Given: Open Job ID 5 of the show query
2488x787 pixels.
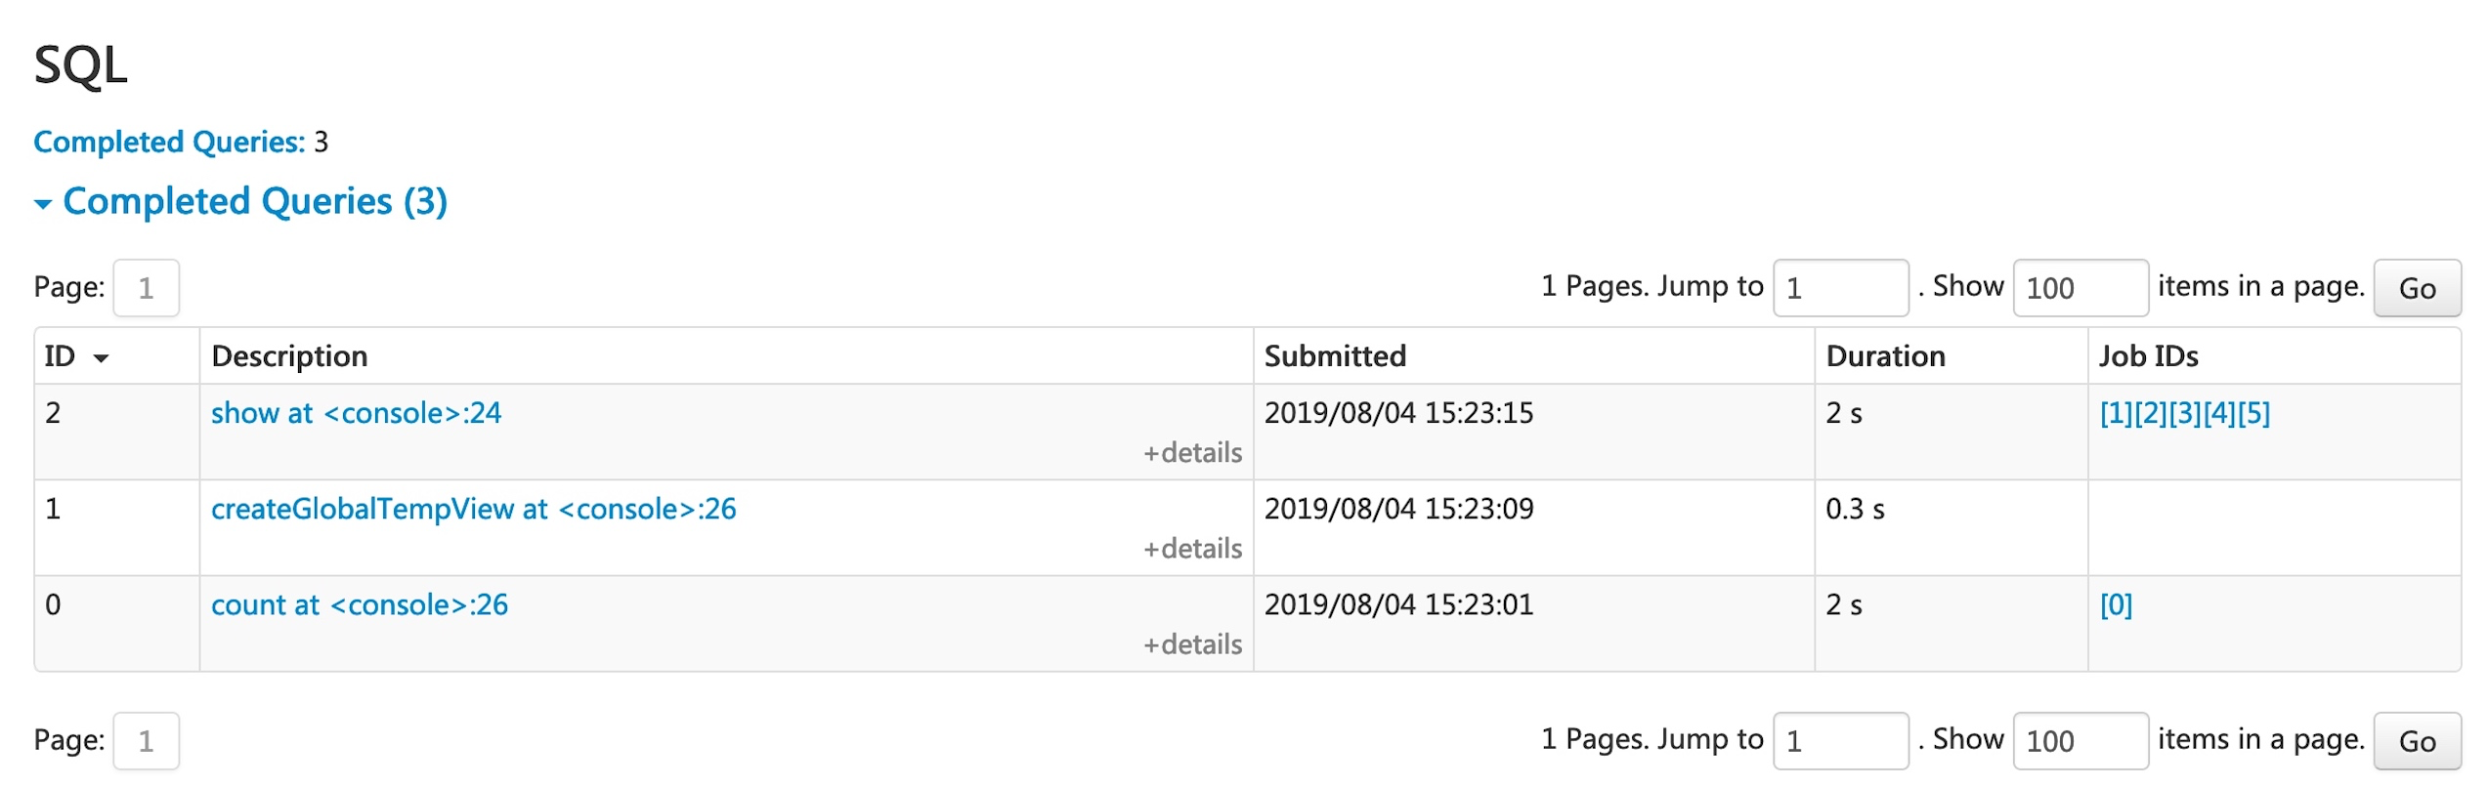Looking at the screenshot, I should tap(2255, 413).
